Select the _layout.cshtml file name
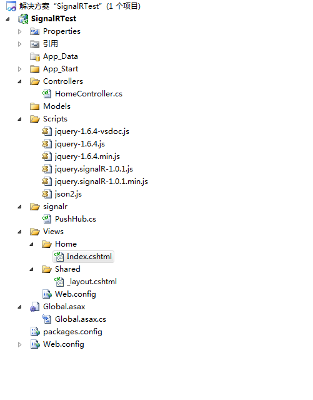This screenshot has width=313, height=400. [x=92, y=282]
